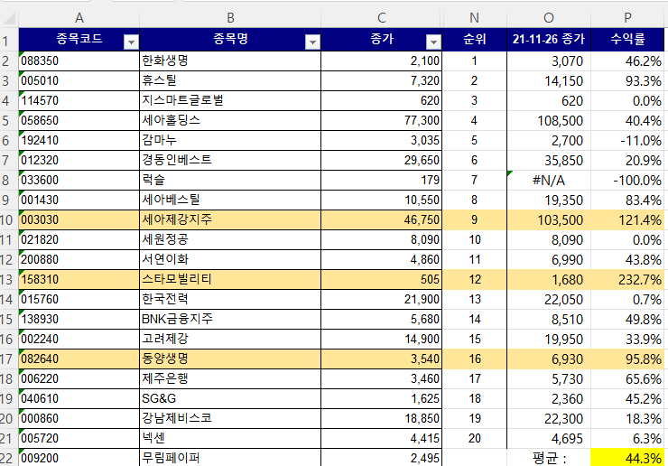Select the 럭슬 cell
The image size is (668, 466).
tap(230, 180)
